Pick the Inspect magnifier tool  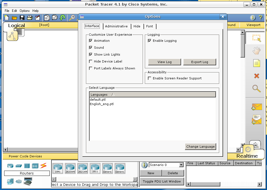click(x=256, y=89)
